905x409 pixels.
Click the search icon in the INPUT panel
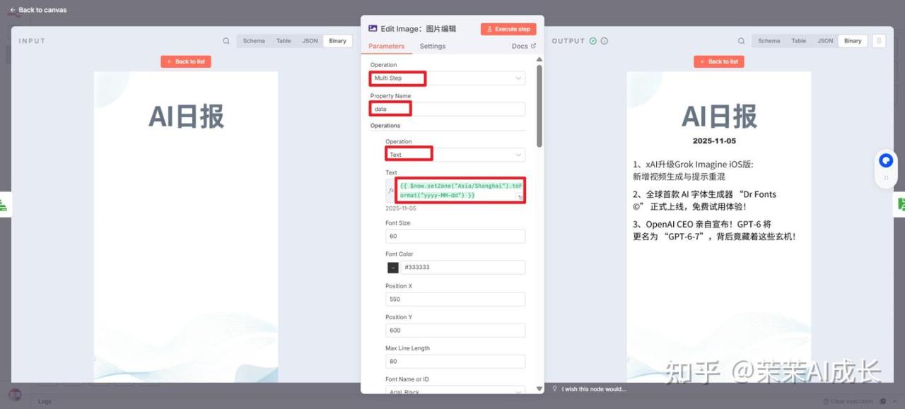226,41
